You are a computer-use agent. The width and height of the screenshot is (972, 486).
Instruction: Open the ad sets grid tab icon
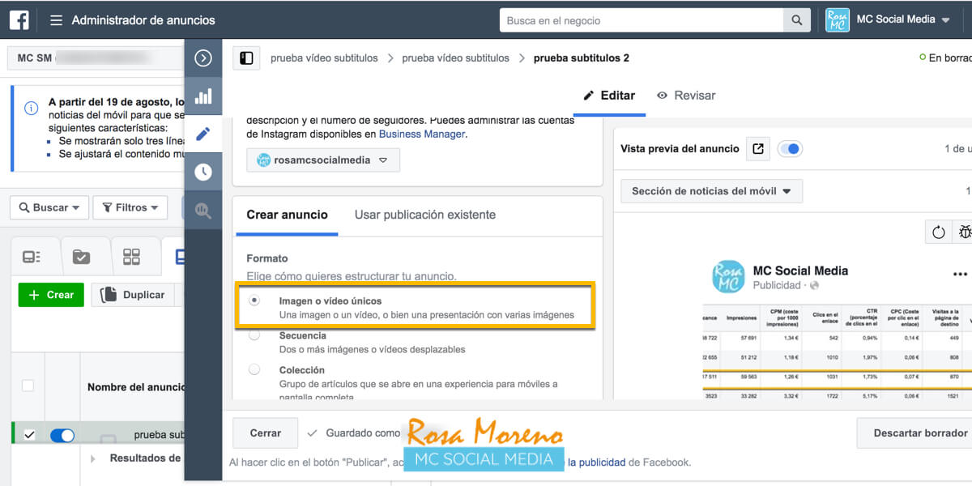[x=131, y=258]
